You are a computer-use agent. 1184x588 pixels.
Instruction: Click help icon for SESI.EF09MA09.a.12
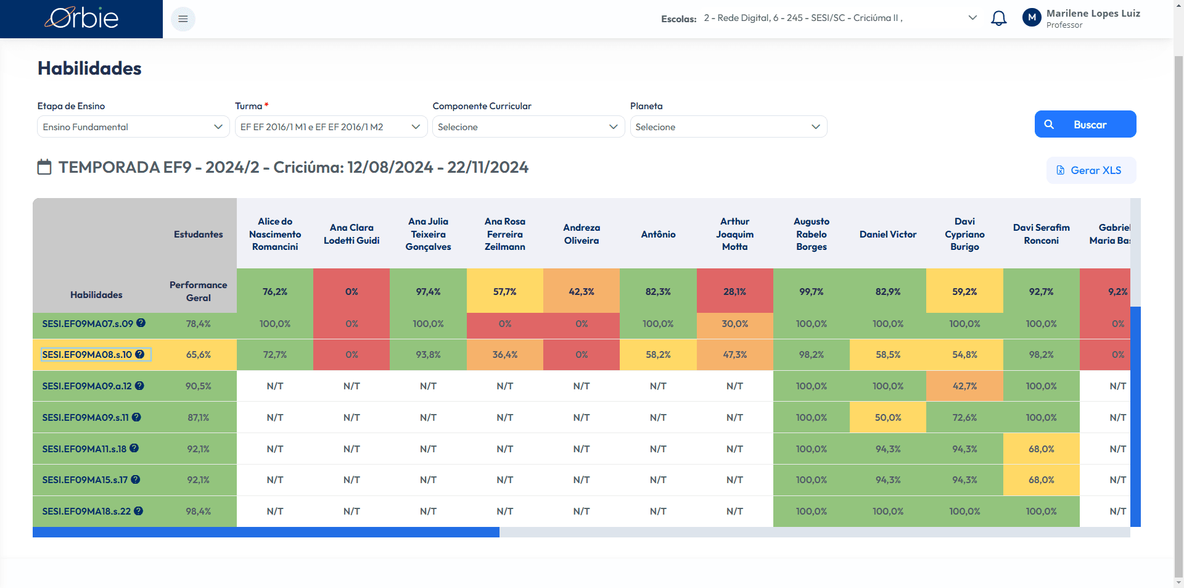click(139, 386)
